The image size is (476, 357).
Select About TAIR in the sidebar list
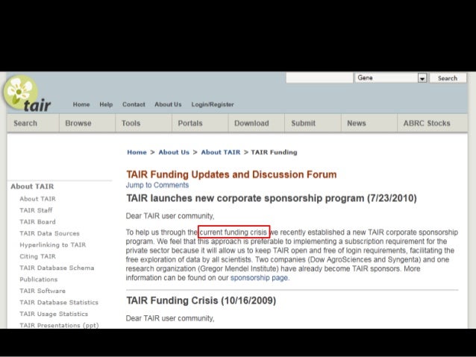(x=37, y=199)
